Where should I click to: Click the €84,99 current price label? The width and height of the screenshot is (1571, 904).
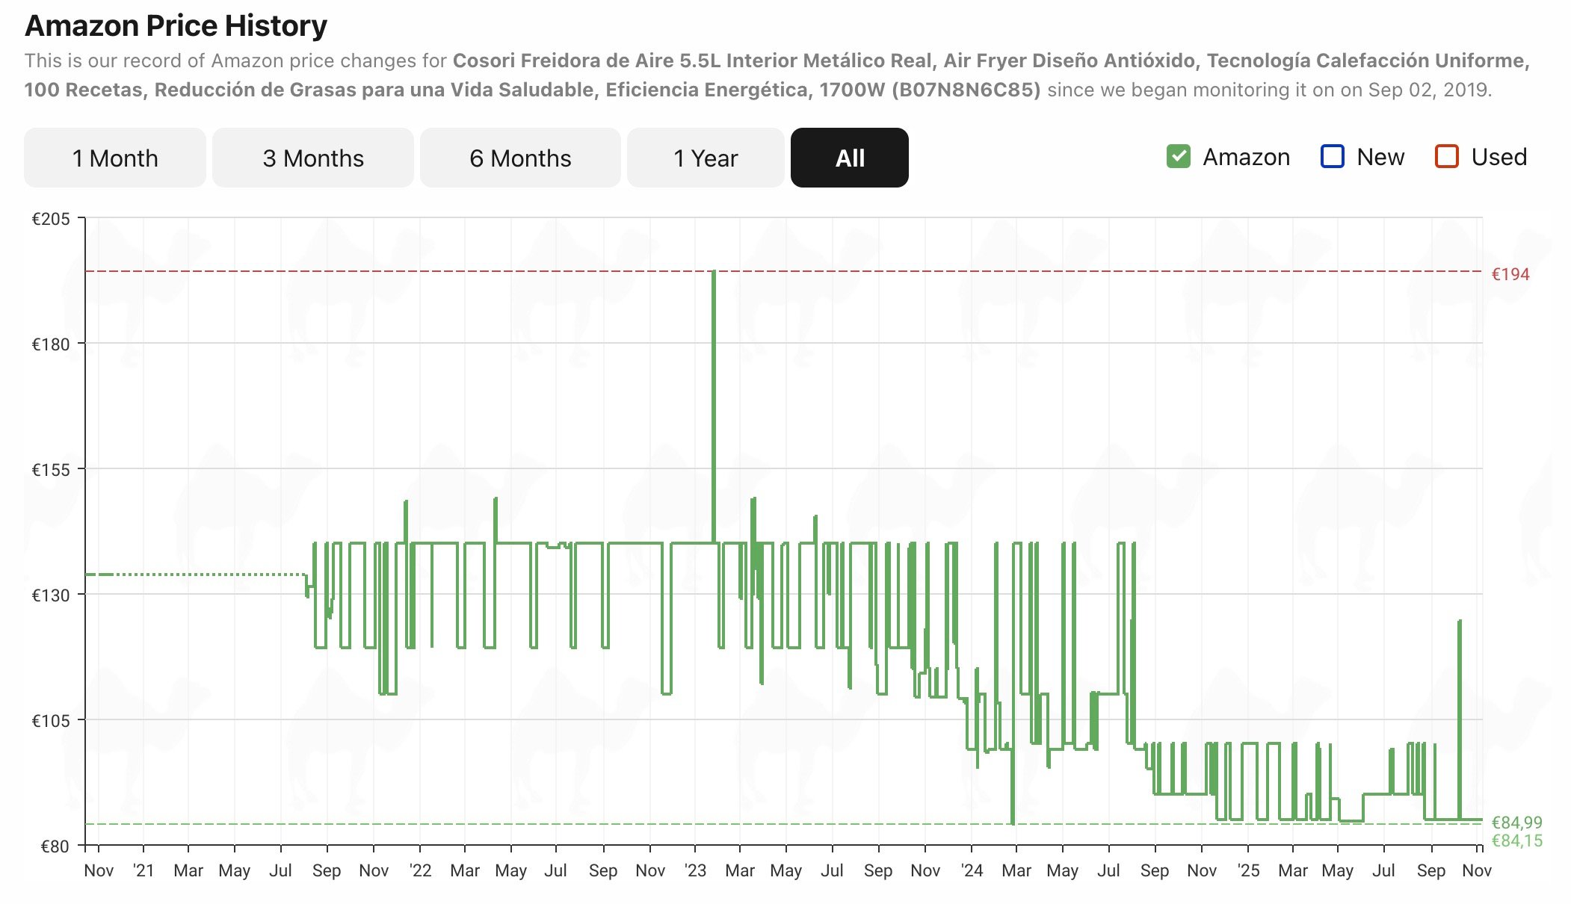tap(1516, 823)
